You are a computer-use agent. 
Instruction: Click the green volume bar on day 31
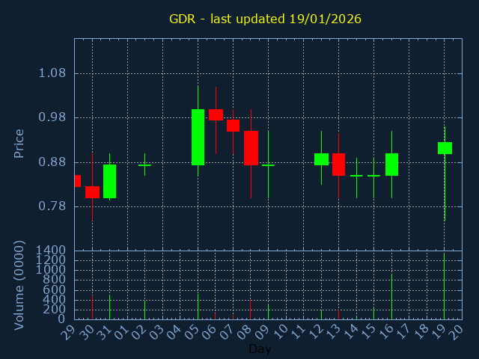click(x=109, y=307)
